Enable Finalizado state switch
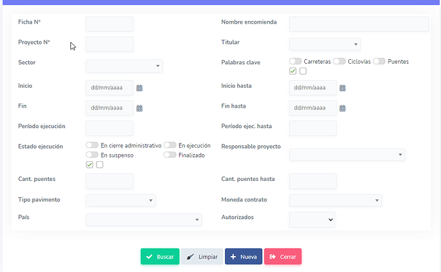 tap(170, 155)
